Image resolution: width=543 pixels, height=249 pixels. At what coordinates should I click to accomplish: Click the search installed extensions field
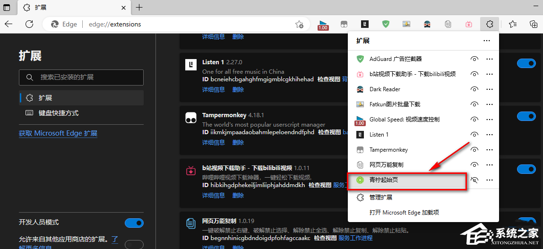[x=81, y=77]
